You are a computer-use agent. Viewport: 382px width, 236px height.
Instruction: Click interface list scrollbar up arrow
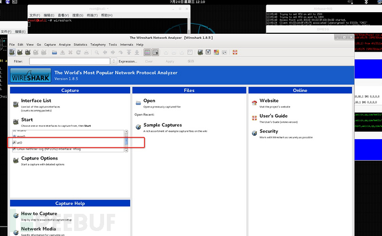(126, 132)
